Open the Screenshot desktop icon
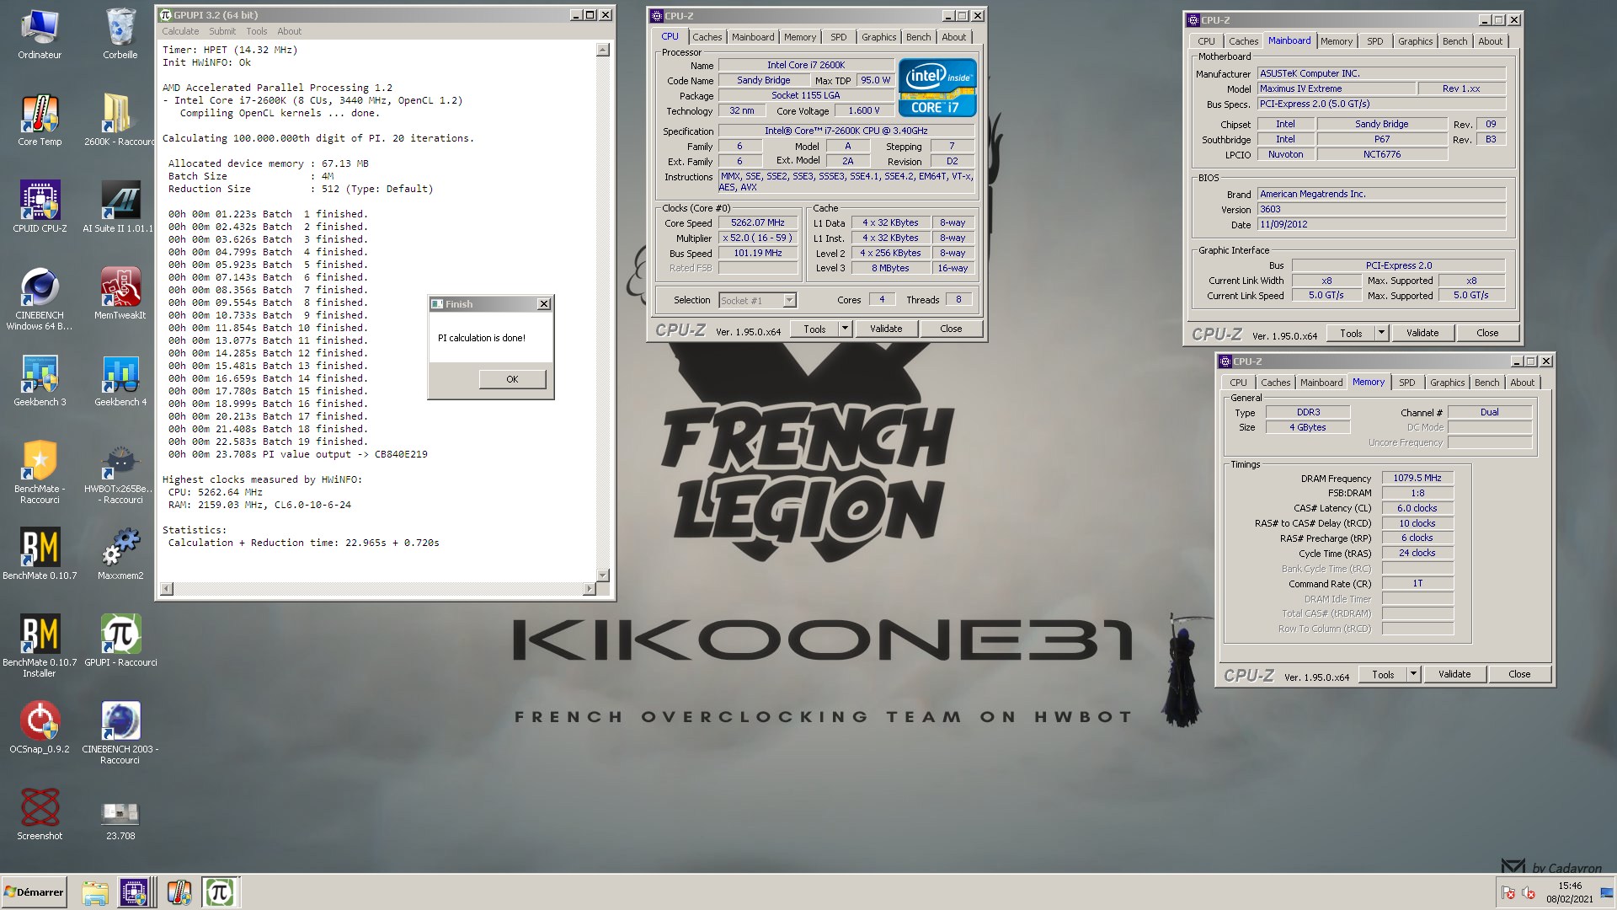The image size is (1617, 910). (40, 815)
